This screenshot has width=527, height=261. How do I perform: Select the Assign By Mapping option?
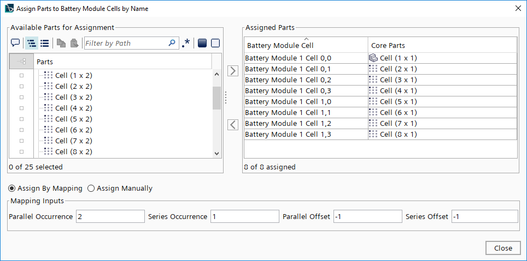[12, 189]
